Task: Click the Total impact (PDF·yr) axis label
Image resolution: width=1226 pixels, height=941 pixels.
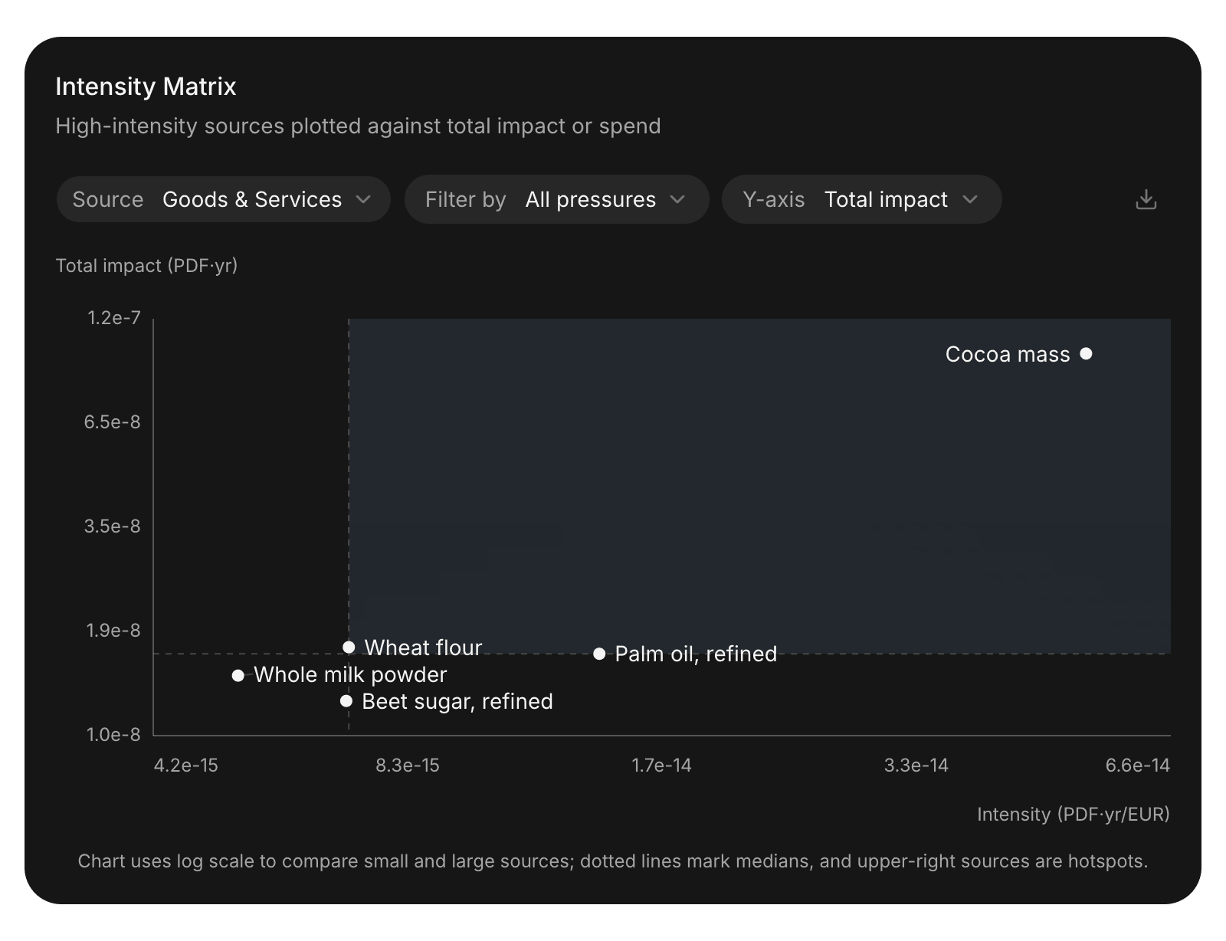Action: pos(146,265)
